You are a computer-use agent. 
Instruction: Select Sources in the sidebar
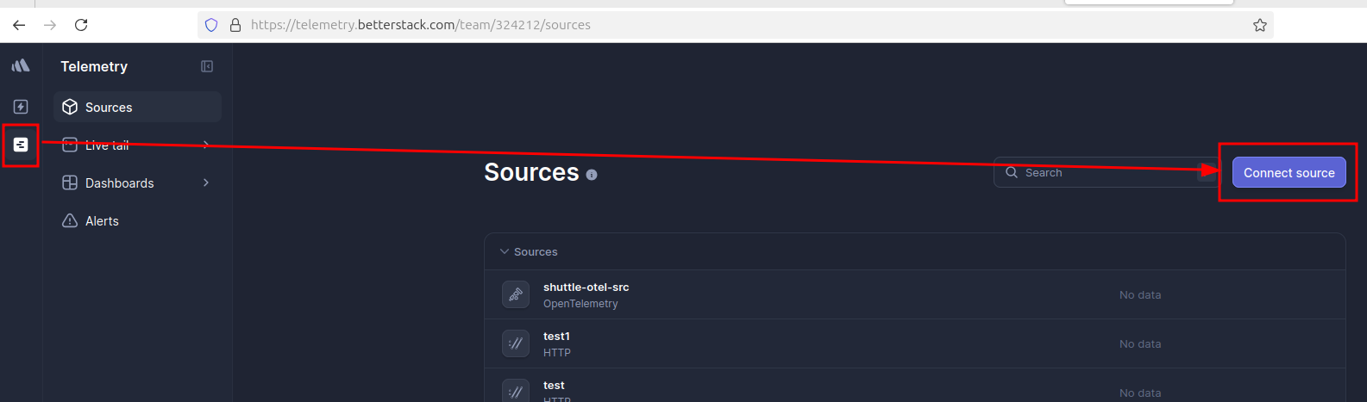[x=109, y=108]
